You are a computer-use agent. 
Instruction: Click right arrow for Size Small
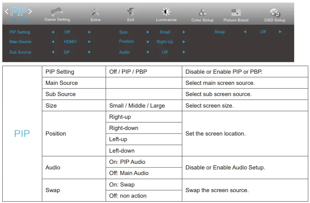tap(184, 32)
